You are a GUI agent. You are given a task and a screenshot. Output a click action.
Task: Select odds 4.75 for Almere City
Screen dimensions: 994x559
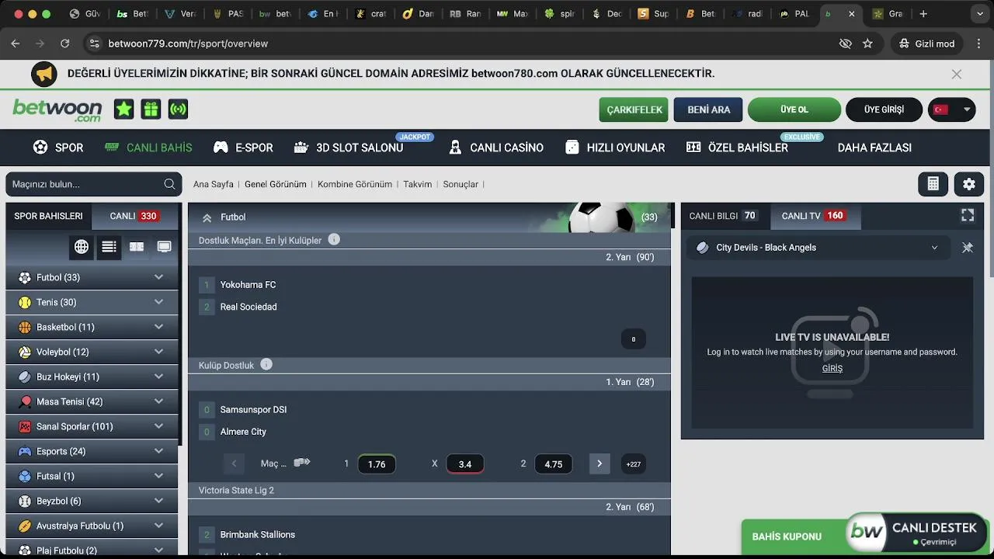554,464
